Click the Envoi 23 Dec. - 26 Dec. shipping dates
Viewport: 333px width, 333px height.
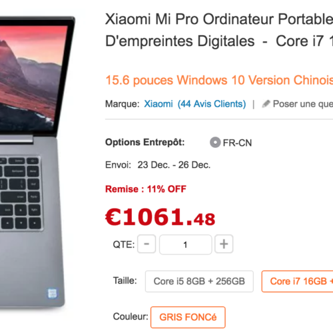tap(158, 165)
